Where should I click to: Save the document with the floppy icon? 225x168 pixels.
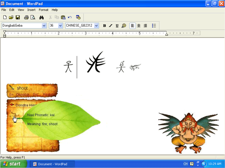[x=18, y=18]
